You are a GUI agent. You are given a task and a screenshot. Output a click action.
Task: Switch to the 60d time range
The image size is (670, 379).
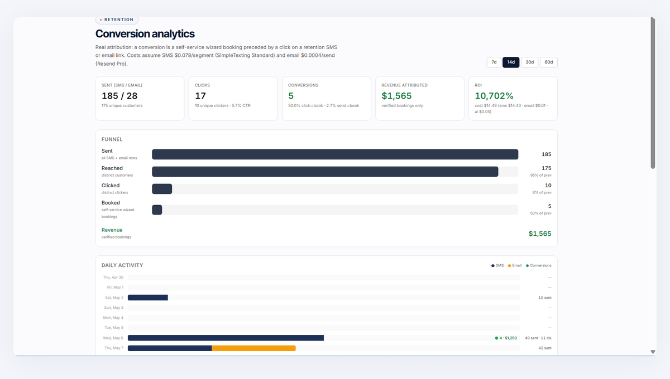click(x=549, y=62)
